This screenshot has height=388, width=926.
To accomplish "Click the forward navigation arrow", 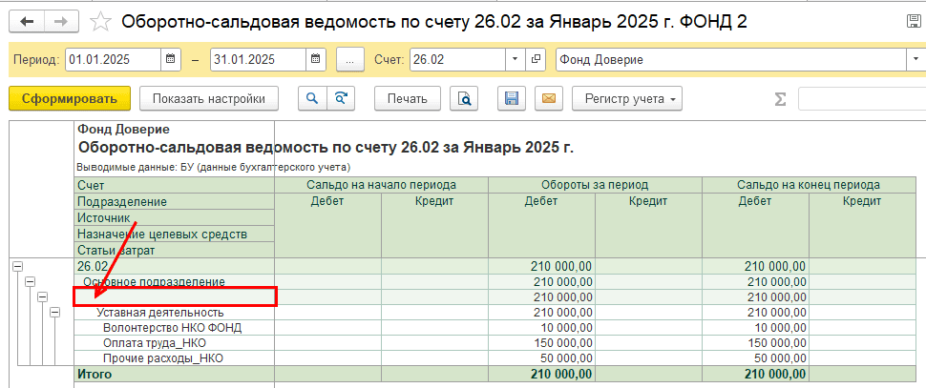I will [x=59, y=20].
